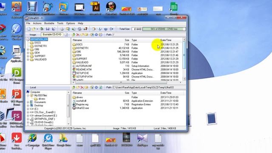This screenshot has width=272, height=153.
Task: Click the refresh icon in Local toolbar
Action: coord(101,88)
